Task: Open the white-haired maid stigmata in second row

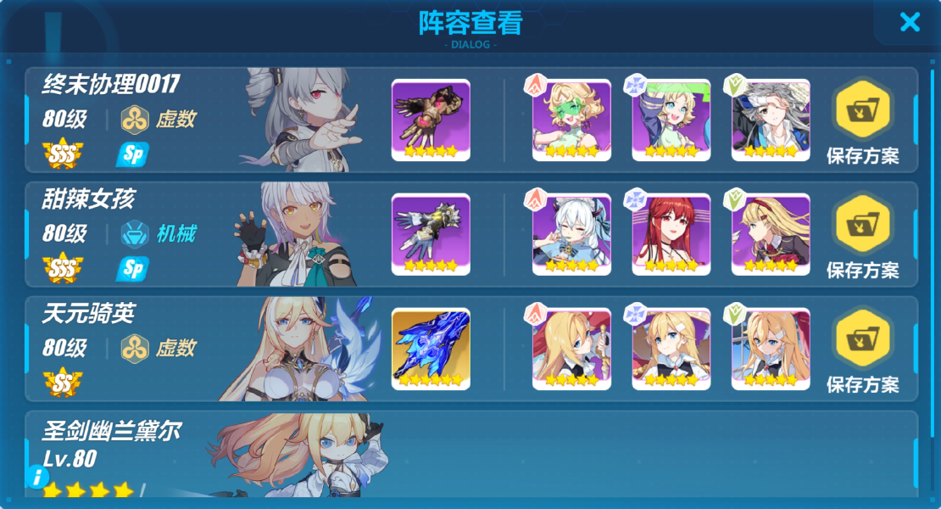Action: [x=571, y=234]
